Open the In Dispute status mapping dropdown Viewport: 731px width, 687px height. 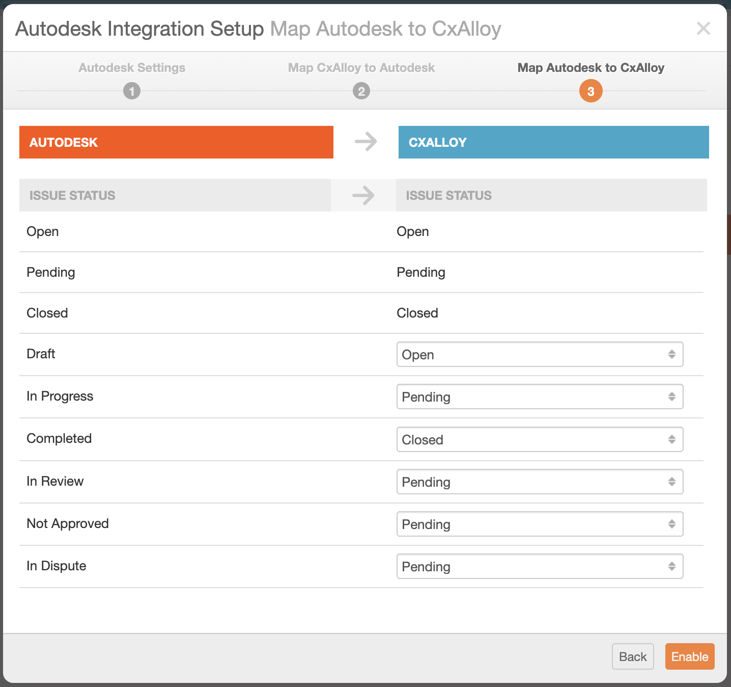pos(540,567)
